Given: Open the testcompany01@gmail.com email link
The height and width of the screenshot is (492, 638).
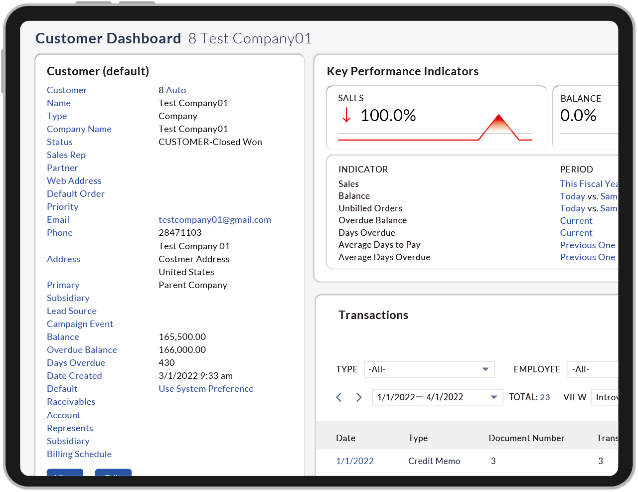Looking at the screenshot, I should (x=215, y=220).
